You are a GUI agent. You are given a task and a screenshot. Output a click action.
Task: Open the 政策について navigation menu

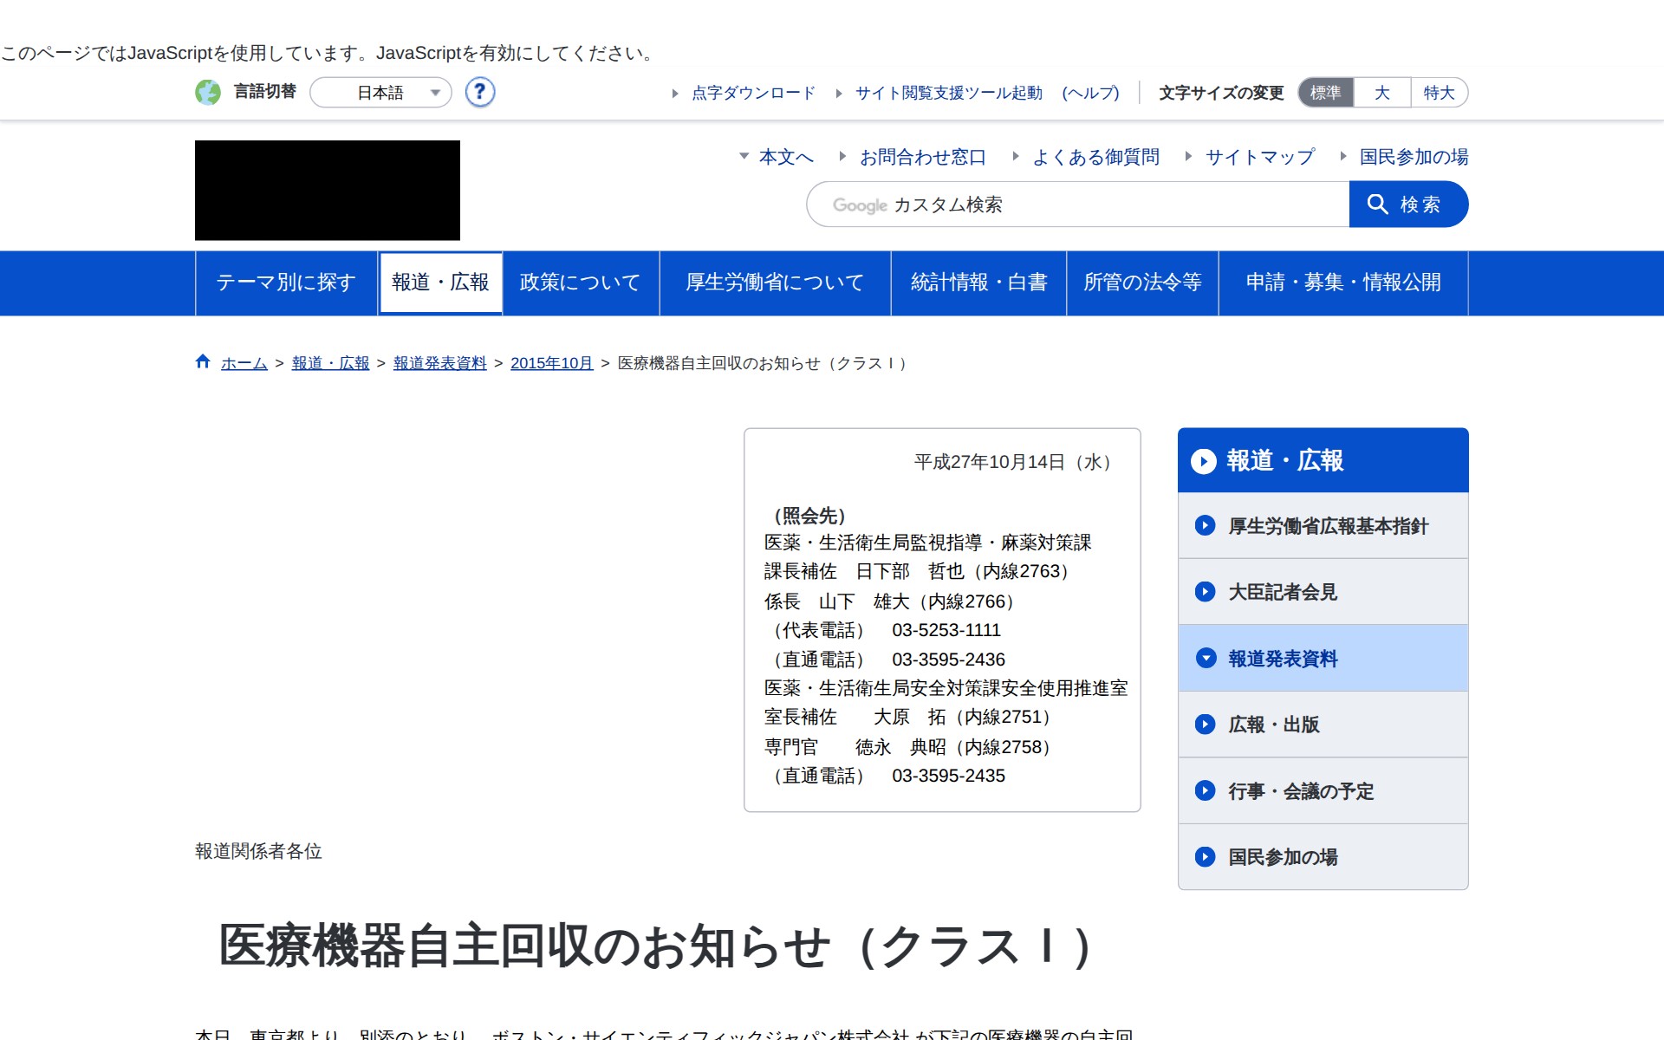pyautogui.click(x=578, y=283)
